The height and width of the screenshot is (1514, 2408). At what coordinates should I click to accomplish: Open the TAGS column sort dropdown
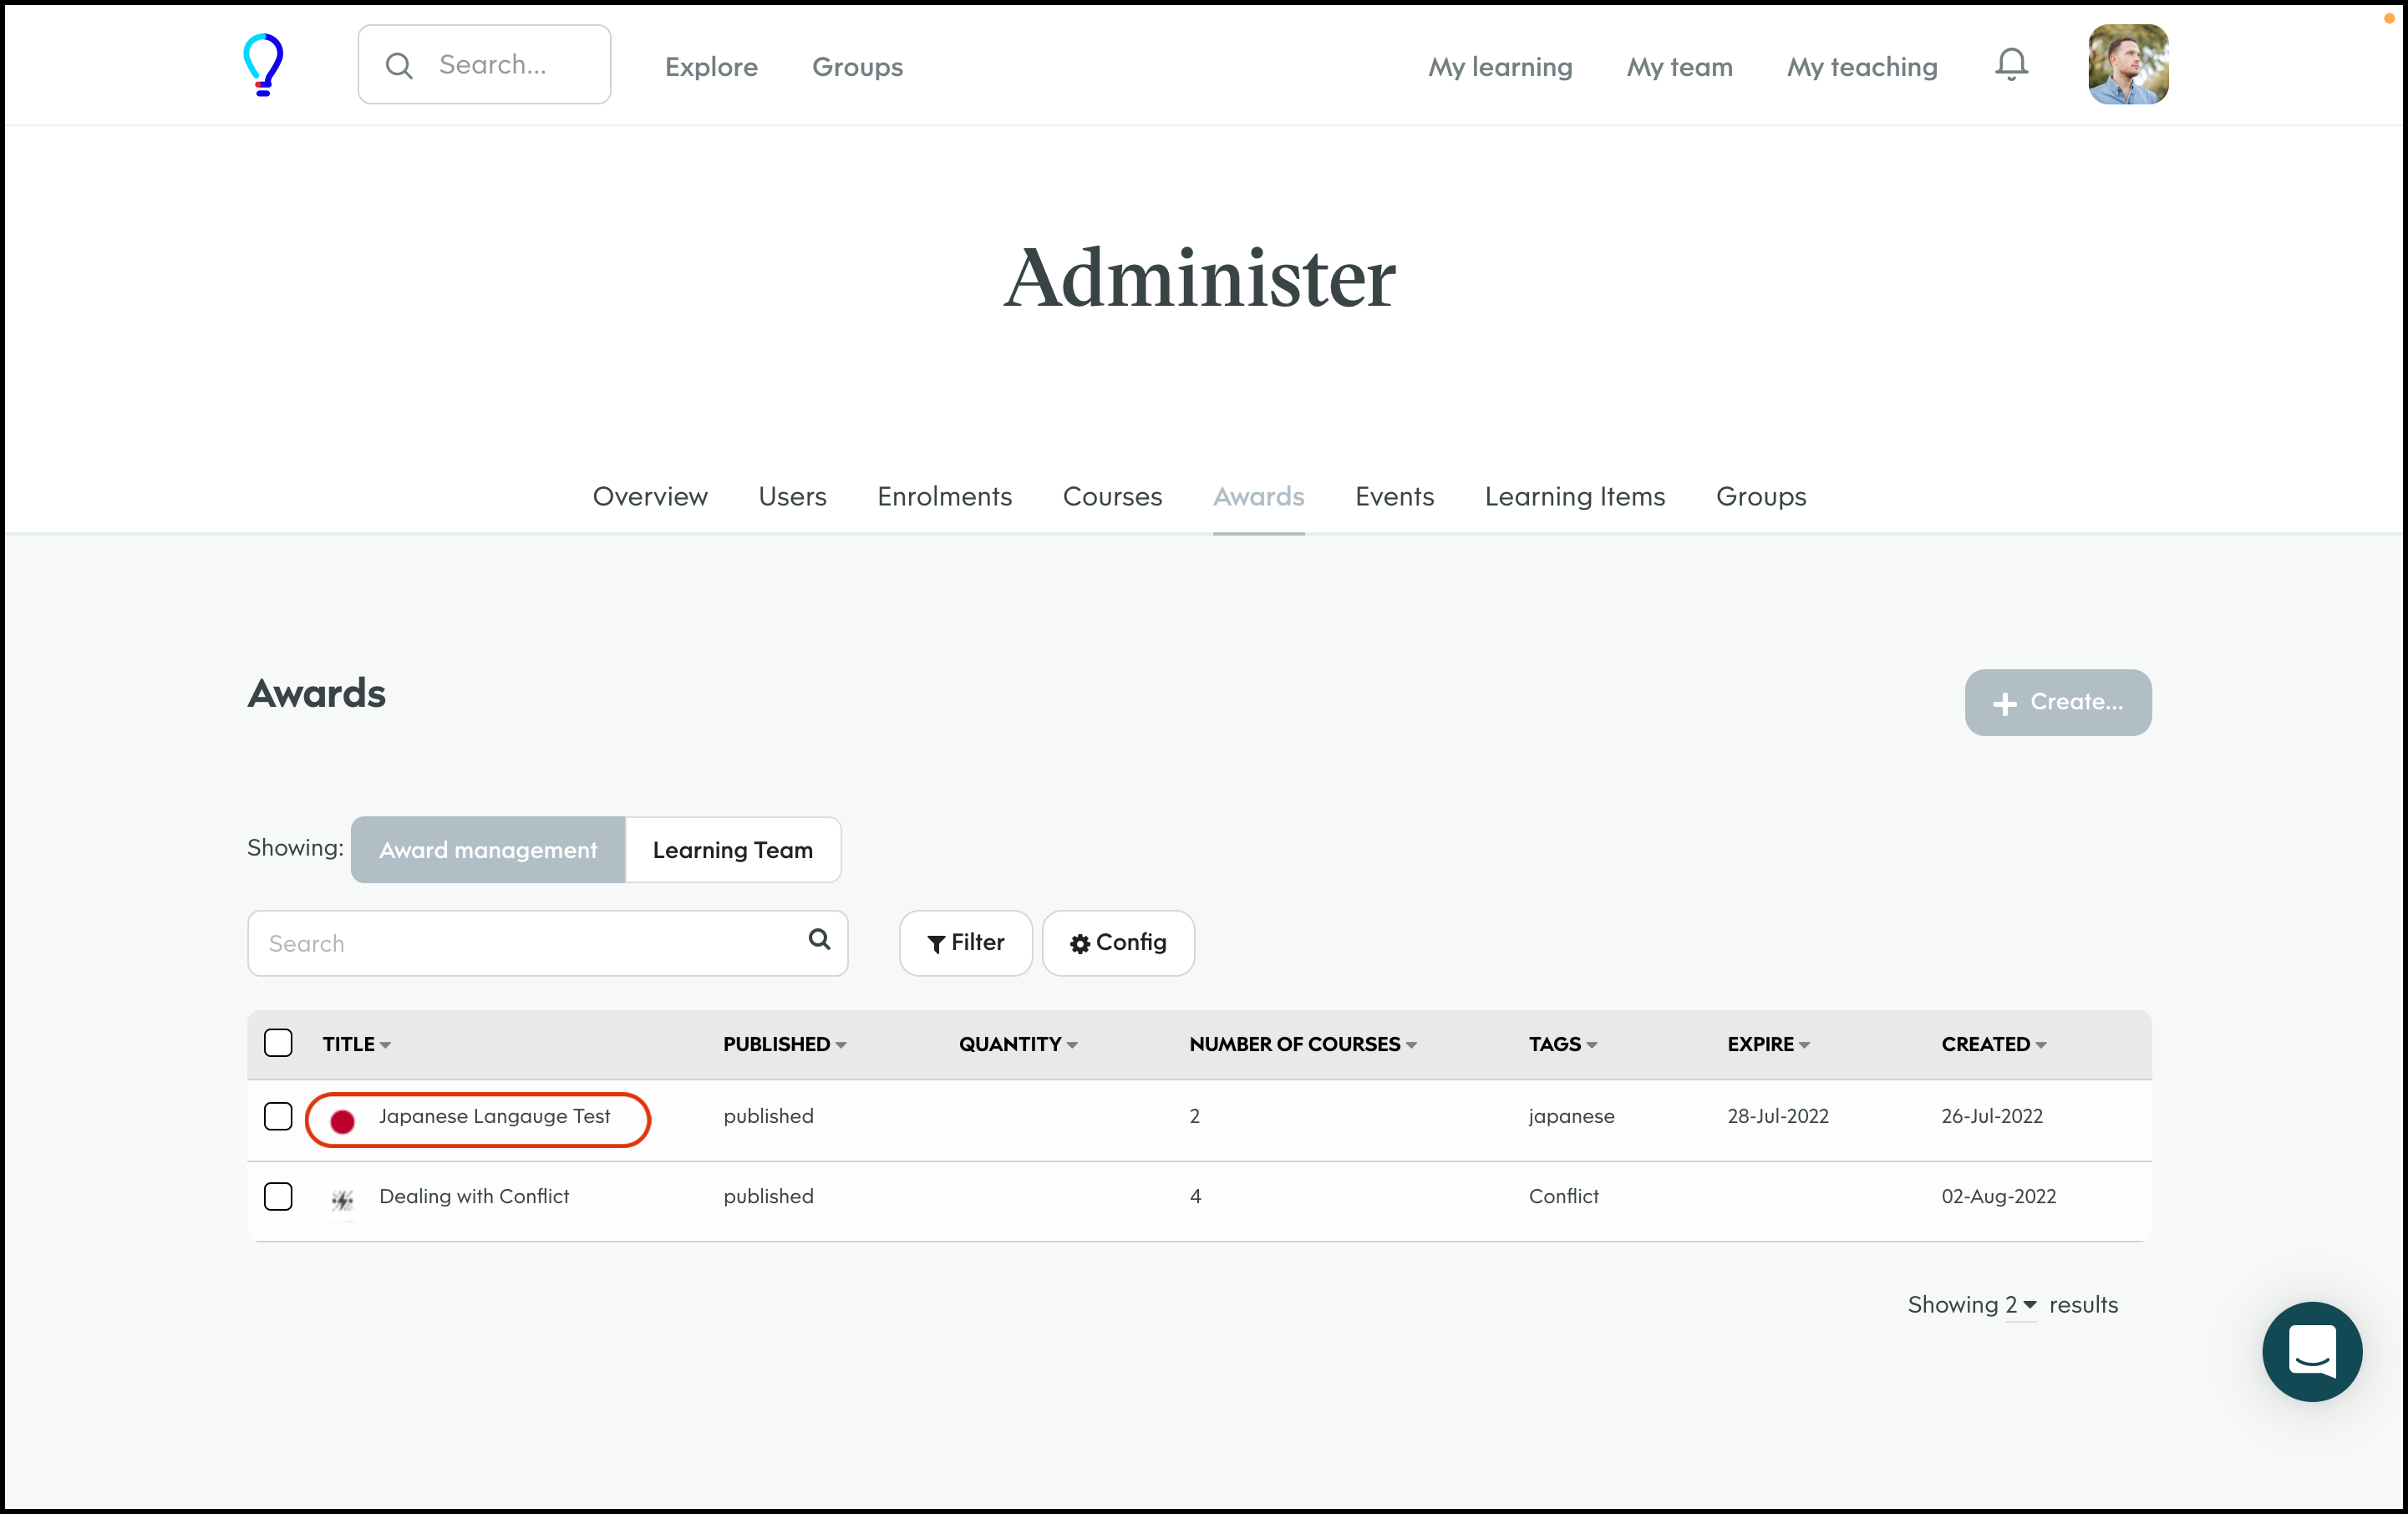click(x=1592, y=1044)
